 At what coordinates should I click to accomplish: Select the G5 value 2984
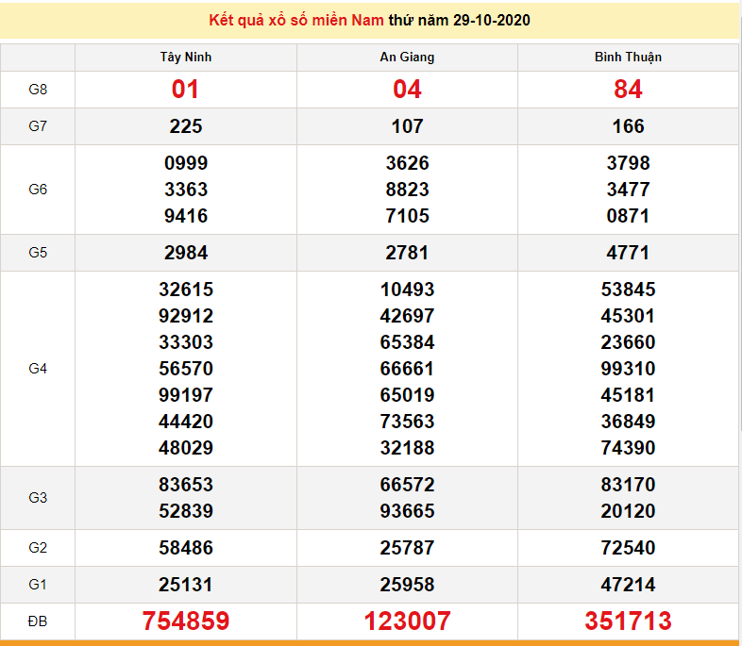[x=186, y=253]
